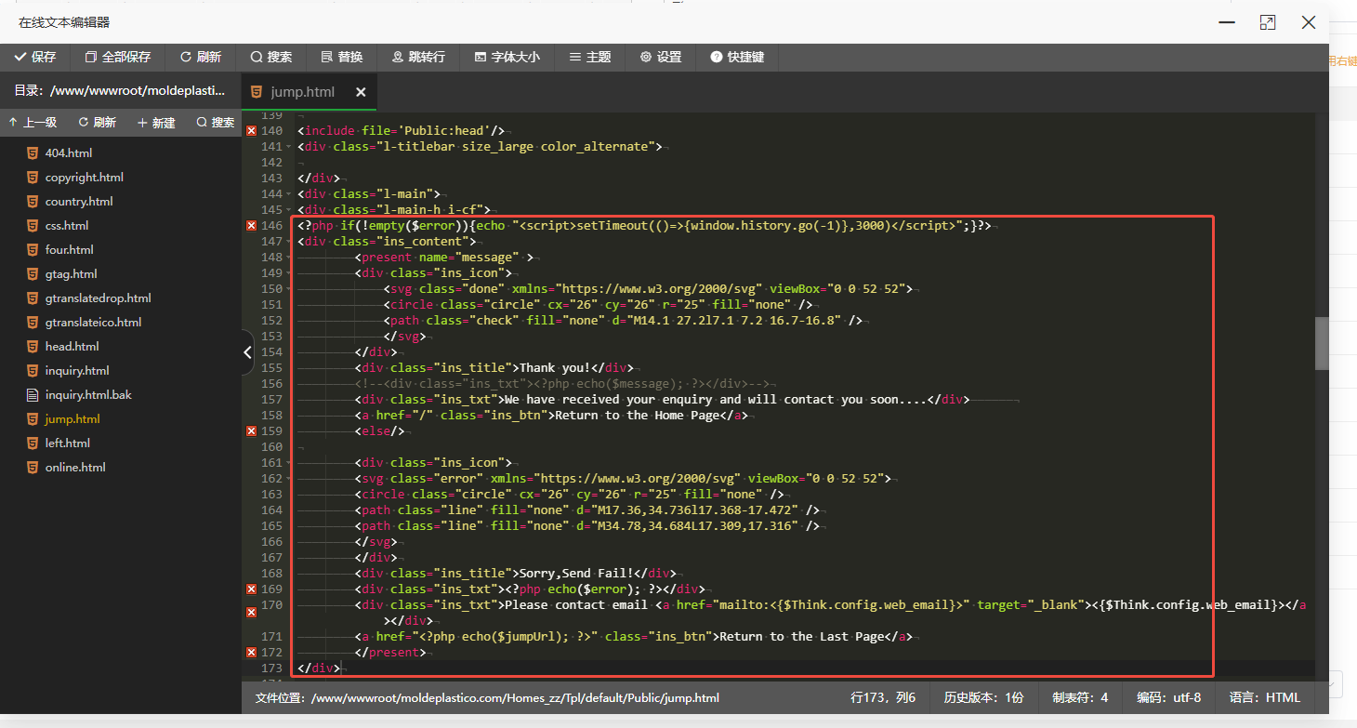
Task: Collapse the file sidebar with arrow handle
Action: point(247,352)
